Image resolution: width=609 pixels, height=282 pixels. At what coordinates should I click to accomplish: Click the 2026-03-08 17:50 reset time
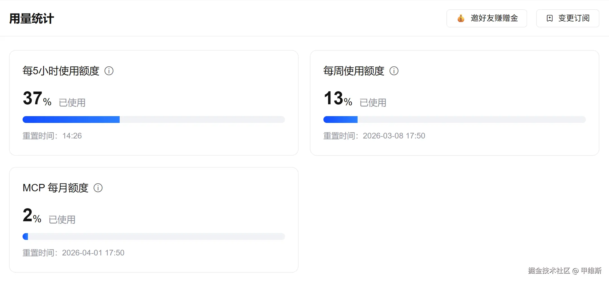pyautogui.click(x=394, y=136)
